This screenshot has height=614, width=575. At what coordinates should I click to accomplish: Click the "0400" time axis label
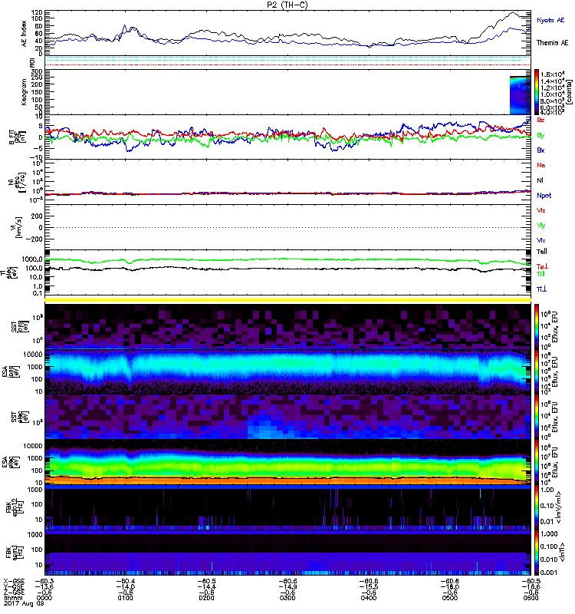click(x=369, y=598)
